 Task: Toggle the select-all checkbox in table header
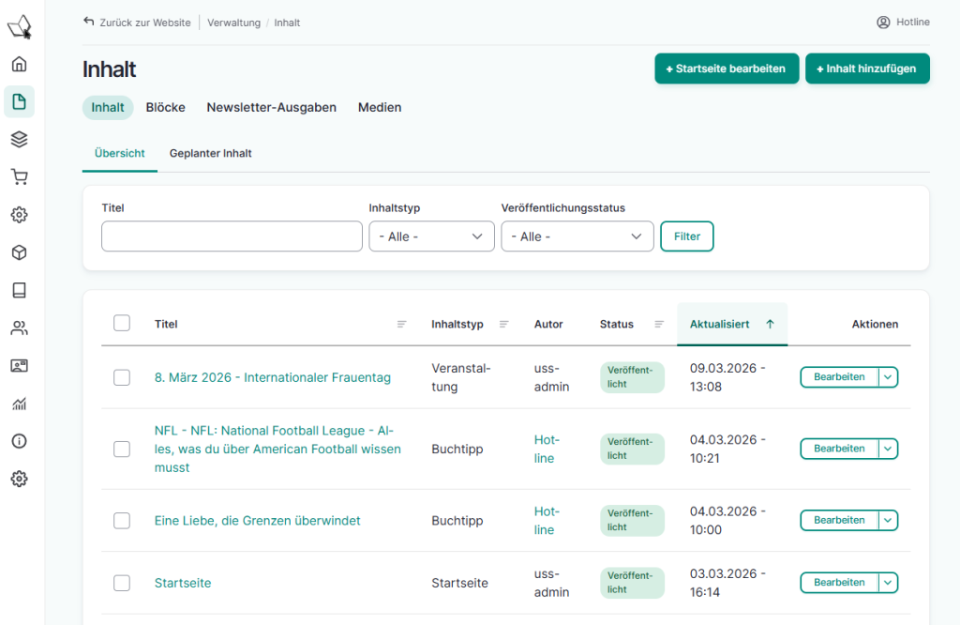122,323
